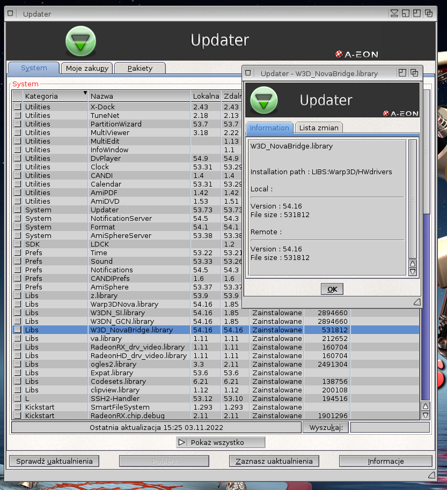This screenshot has height=490, width=447.
Task: Tick the checkbox for TuneNet row
Action: (x=18, y=116)
